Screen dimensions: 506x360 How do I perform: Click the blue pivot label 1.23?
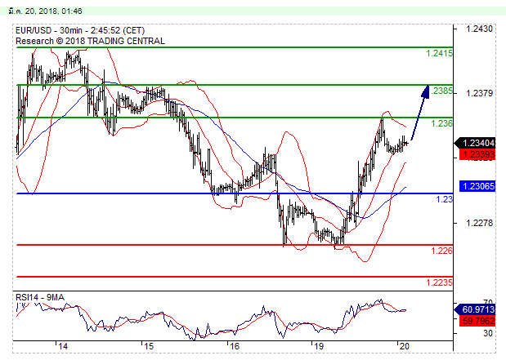445,199
